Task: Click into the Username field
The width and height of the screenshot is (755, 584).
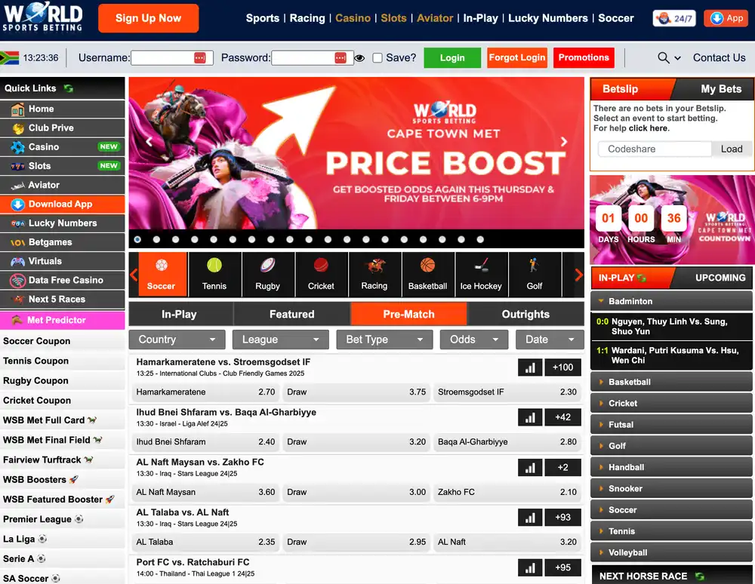Action: (x=172, y=58)
